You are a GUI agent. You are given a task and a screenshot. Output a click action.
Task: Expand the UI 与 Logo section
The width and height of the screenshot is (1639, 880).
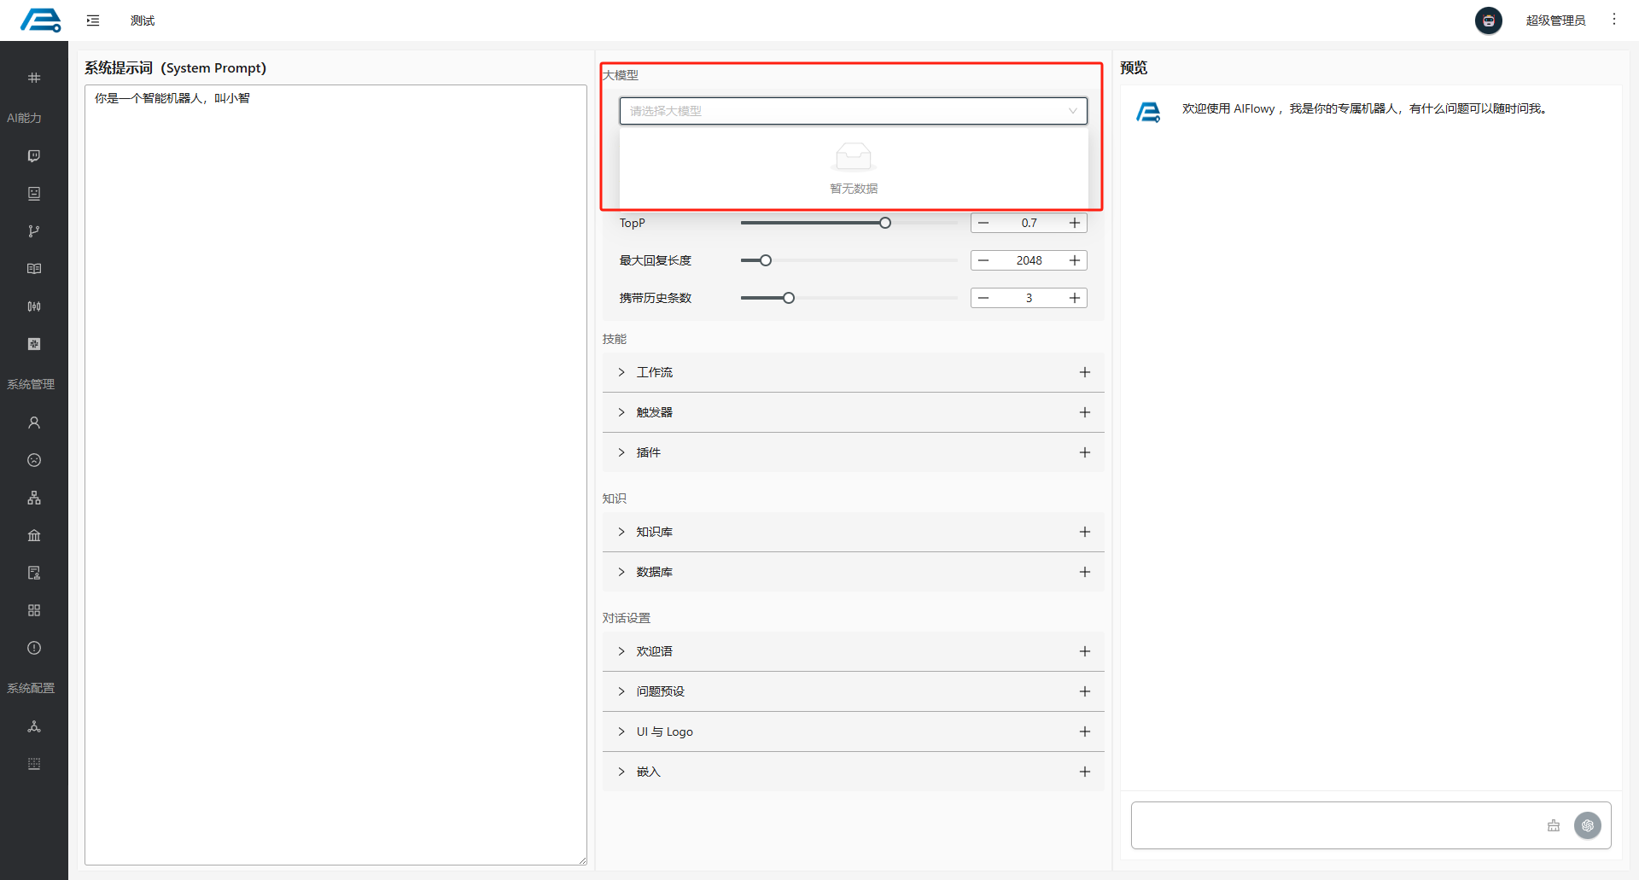pos(621,731)
